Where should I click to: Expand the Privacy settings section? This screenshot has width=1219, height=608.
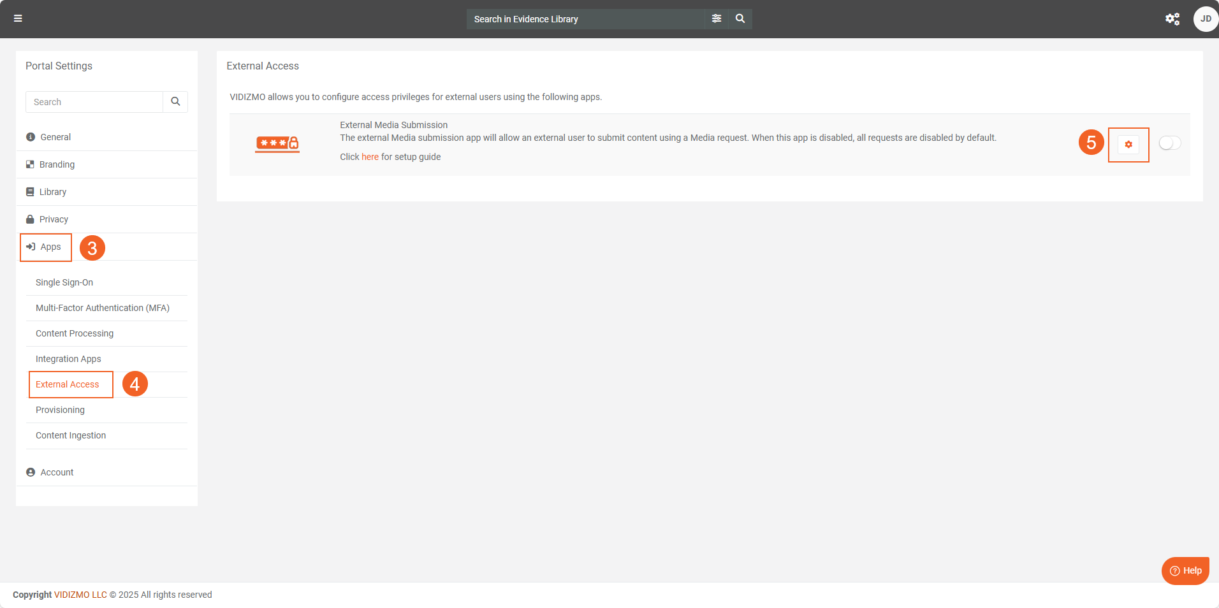(54, 219)
